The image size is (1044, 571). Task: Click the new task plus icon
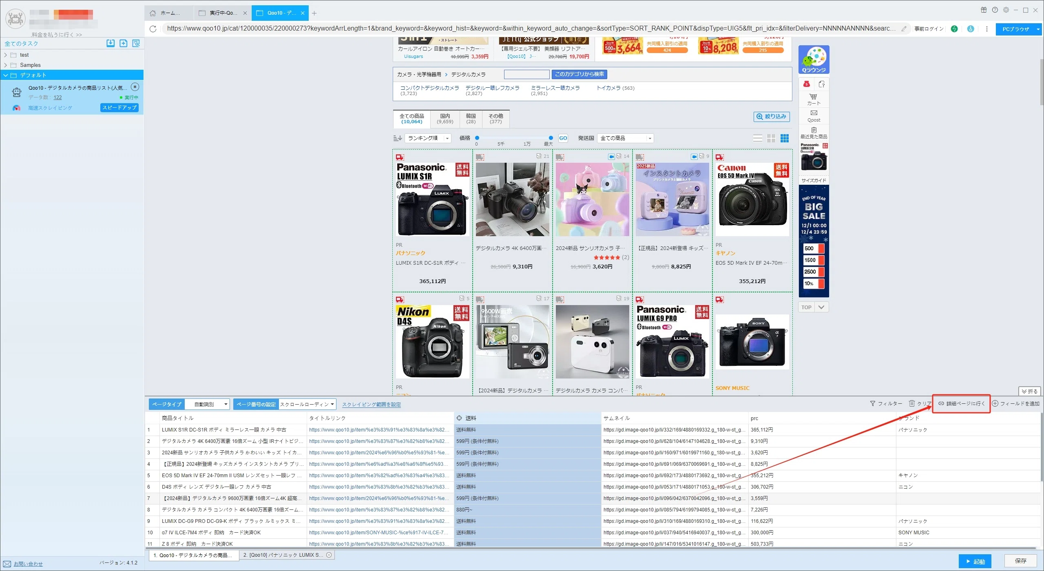click(123, 43)
